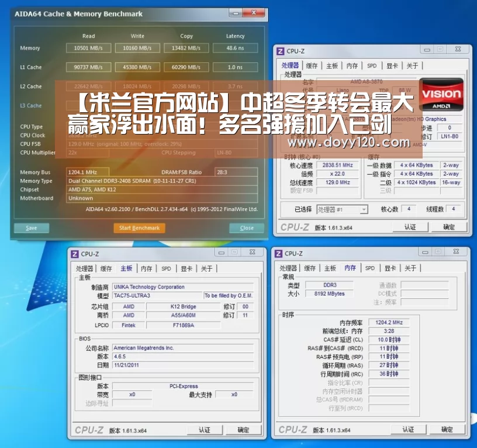This screenshot has width=477, height=448.
Task: Click model field TAC75-ULTRA3
Action: click(157, 295)
